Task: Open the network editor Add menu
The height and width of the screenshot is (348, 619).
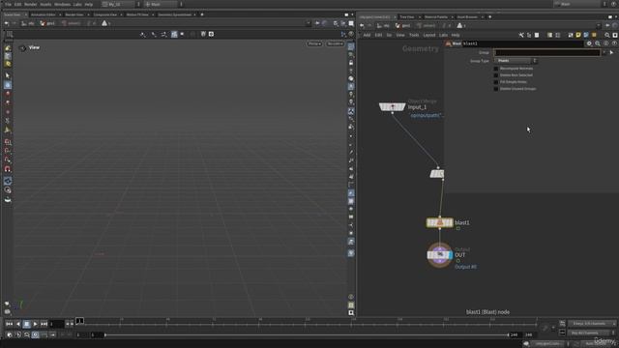Action: pyautogui.click(x=367, y=35)
